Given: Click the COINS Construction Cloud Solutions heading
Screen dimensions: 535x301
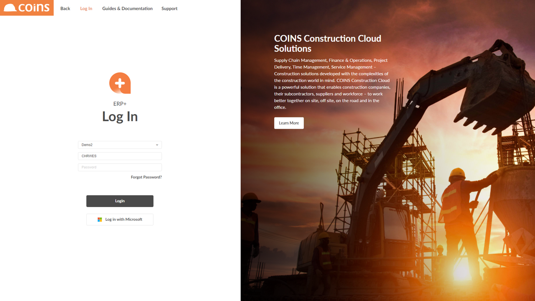Looking at the screenshot, I should (x=328, y=43).
